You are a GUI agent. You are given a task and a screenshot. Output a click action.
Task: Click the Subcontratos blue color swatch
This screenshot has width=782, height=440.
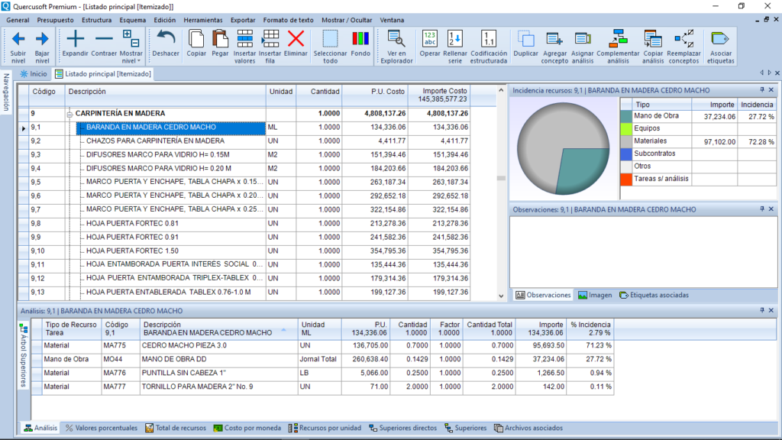tap(626, 154)
